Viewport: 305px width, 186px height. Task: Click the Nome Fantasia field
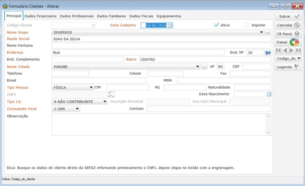tap(161, 45)
